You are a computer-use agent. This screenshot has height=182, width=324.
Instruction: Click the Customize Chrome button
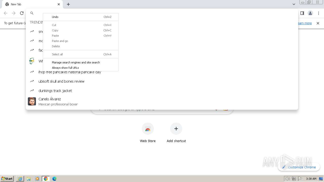click(x=299, y=167)
